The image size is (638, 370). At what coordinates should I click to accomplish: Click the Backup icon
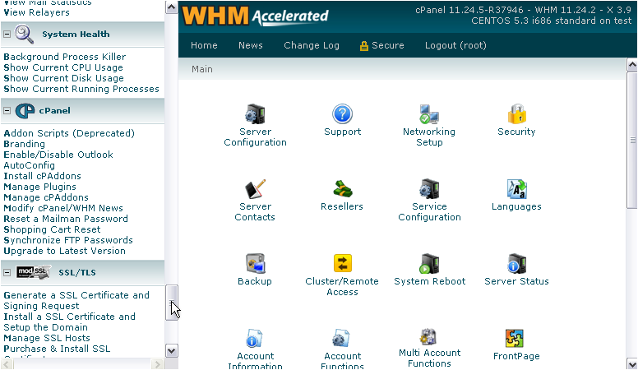pos(255,264)
